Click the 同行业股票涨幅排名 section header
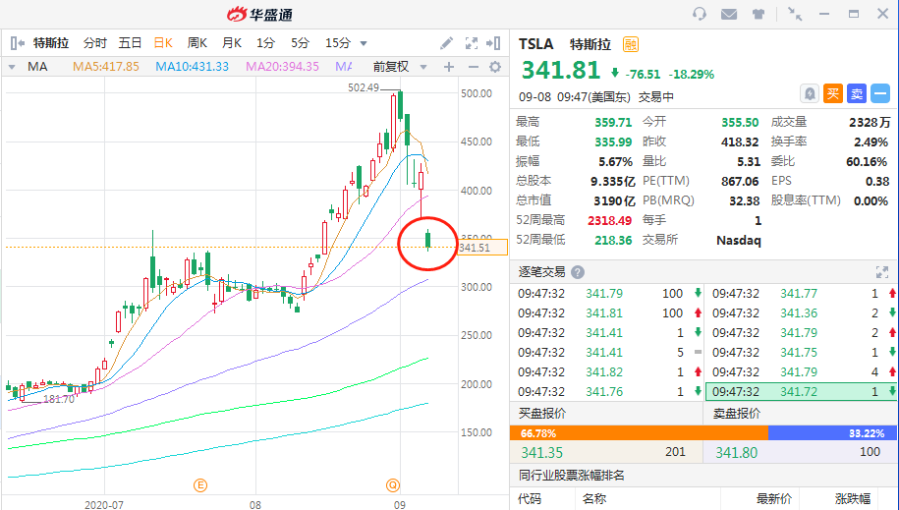 [x=572, y=475]
